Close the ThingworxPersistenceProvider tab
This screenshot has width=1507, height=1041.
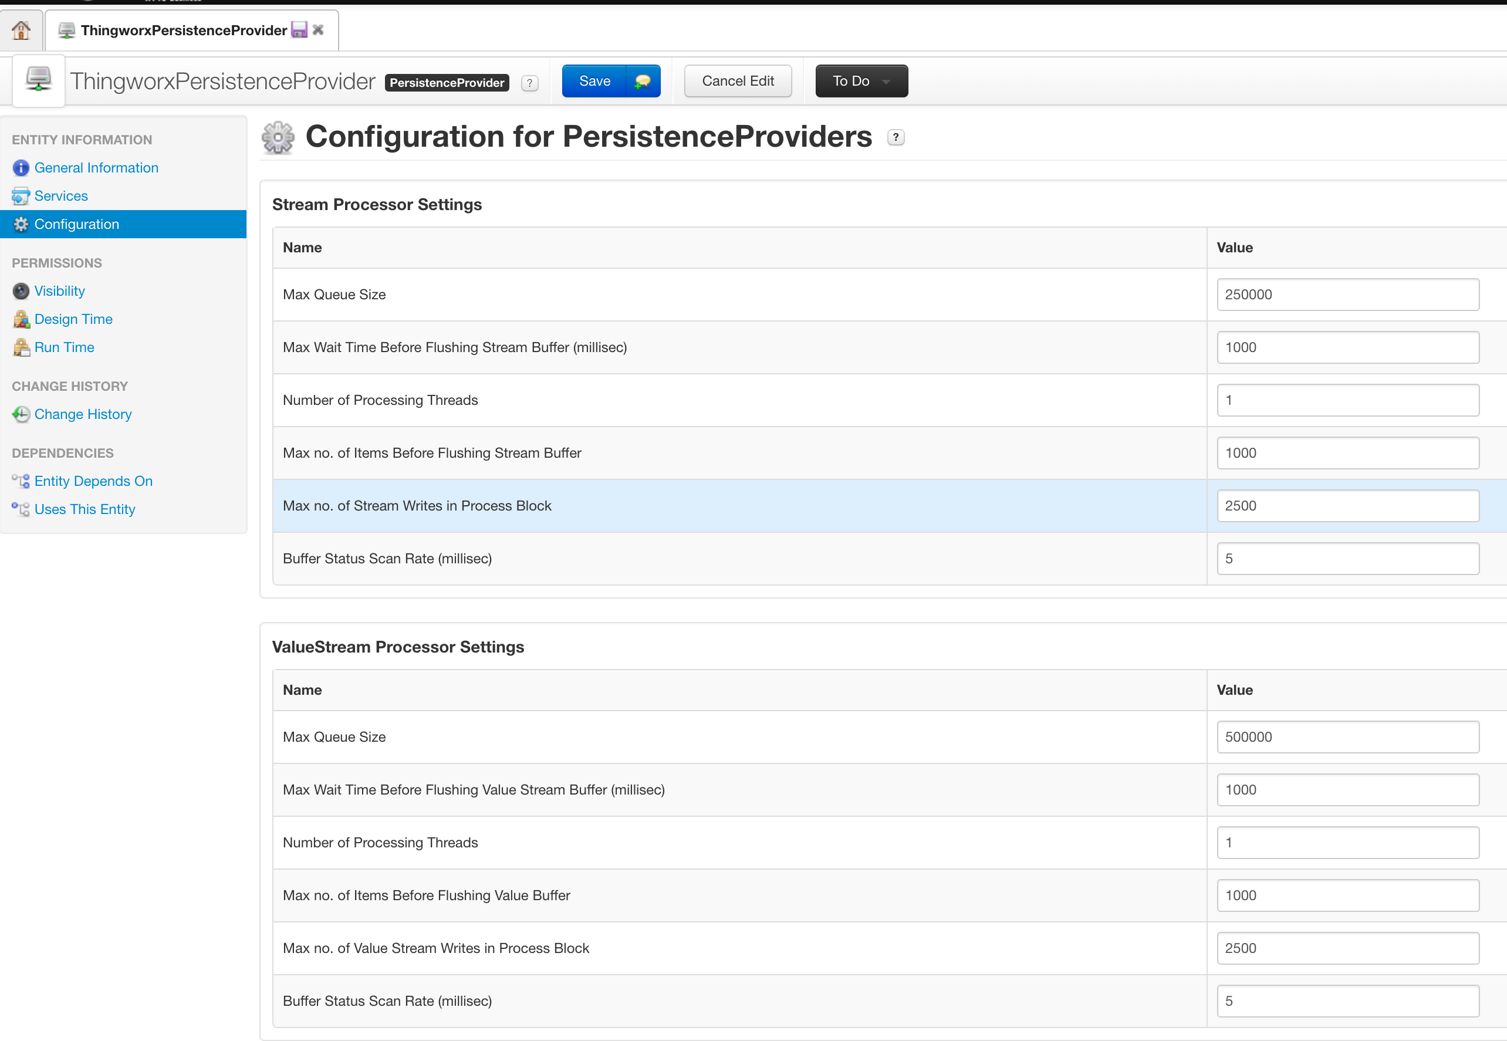(318, 30)
